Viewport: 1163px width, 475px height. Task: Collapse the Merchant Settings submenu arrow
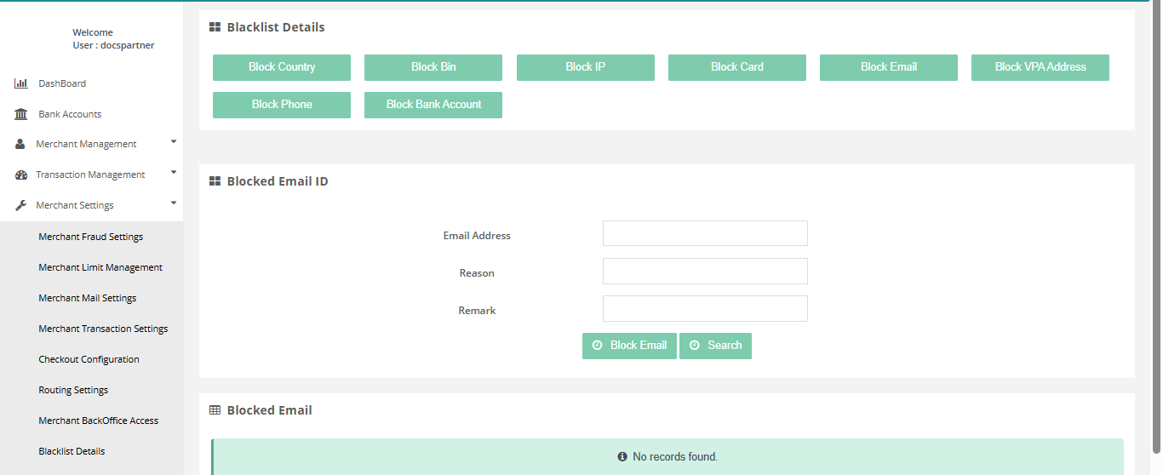174,203
